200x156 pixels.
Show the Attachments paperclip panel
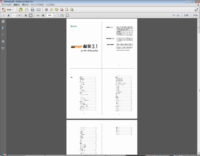click(x=3, y=35)
